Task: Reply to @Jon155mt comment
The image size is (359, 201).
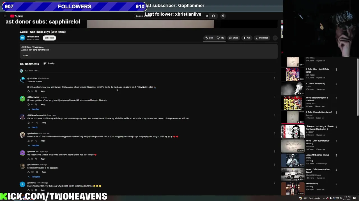Action: [x=43, y=92]
